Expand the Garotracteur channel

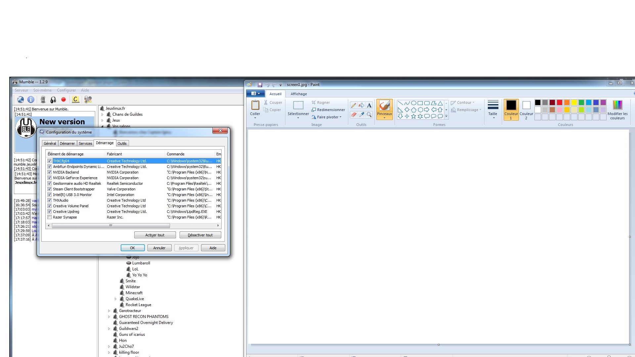109,311
